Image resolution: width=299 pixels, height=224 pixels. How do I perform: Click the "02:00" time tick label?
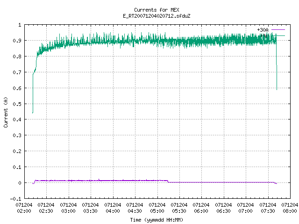(x=24, y=211)
